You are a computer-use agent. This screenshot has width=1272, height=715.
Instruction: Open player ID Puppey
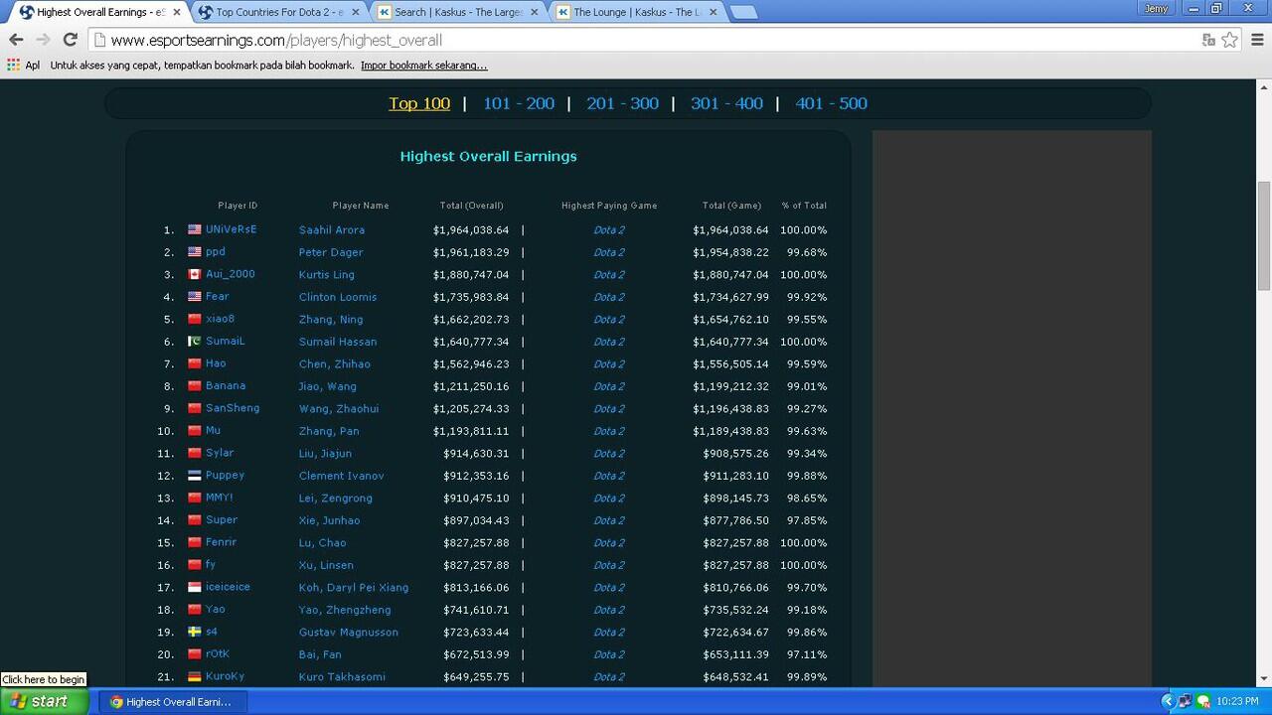[226, 475]
